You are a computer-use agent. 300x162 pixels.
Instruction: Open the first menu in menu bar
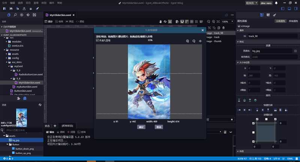point(4,3)
